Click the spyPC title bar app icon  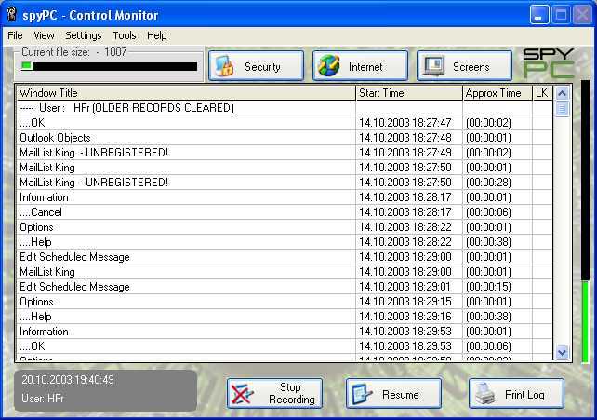coord(12,15)
